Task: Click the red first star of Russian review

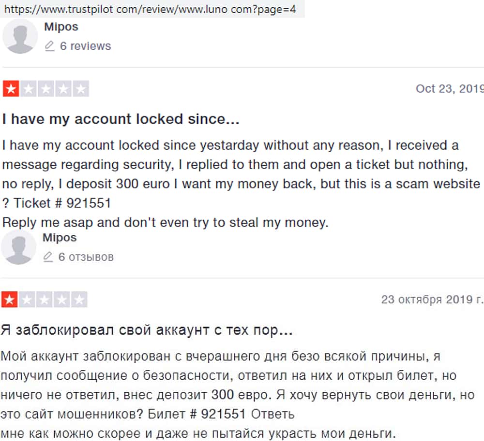Action: 9,299
